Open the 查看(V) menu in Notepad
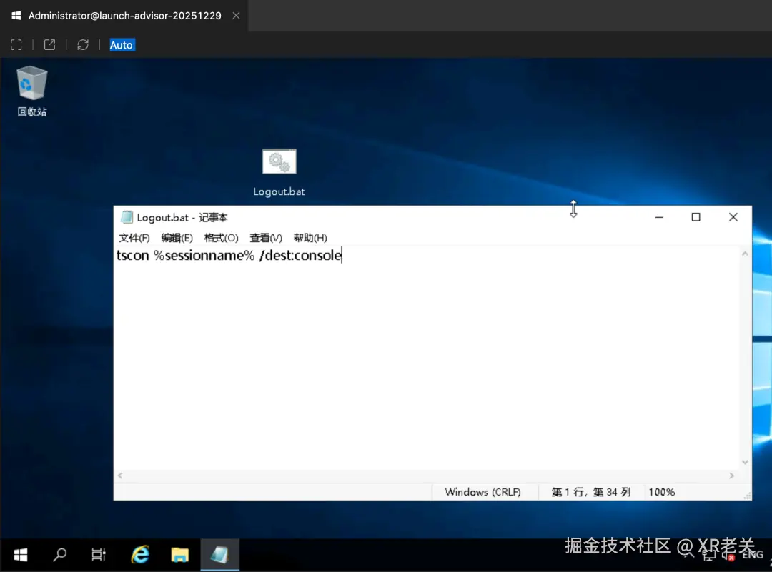772x572 pixels. point(266,238)
